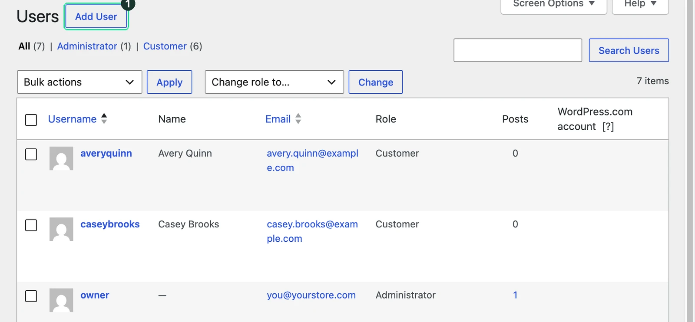Open the owner user profile
Screen dimensions: 695x322
click(x=95, y=295)
